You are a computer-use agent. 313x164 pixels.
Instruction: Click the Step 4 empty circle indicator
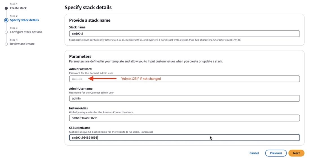(x=6, y=44)
